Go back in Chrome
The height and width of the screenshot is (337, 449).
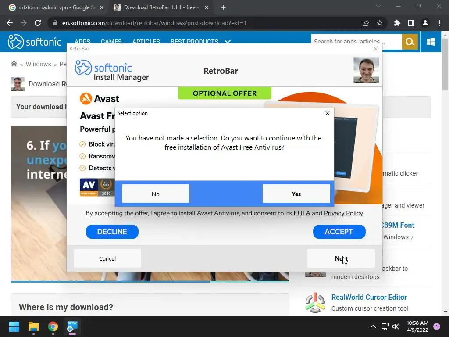pyautogui.click(x=10, y=23)
